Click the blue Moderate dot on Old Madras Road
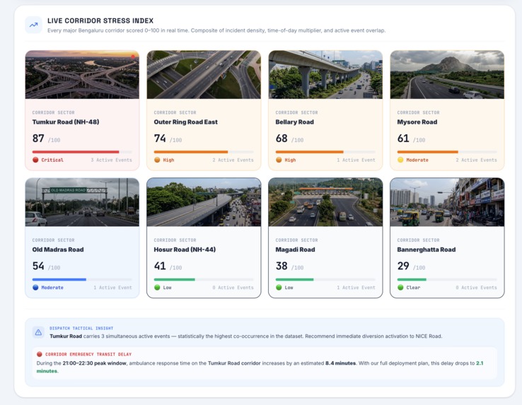 pyautogui.click(x=35, y=287)
